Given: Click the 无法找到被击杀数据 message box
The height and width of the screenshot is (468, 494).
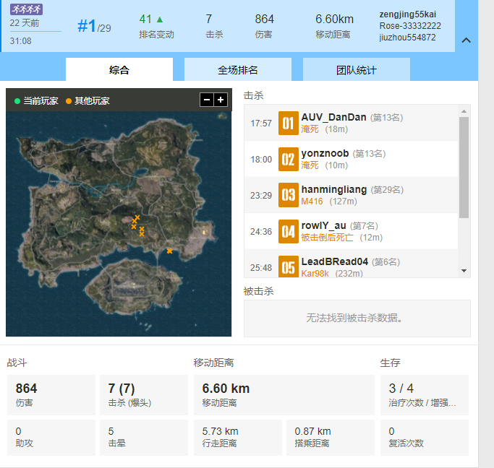Looking at the screenshot, I should tap(357, 318).
